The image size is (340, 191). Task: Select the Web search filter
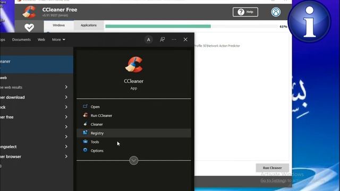(x=41, y=40)
